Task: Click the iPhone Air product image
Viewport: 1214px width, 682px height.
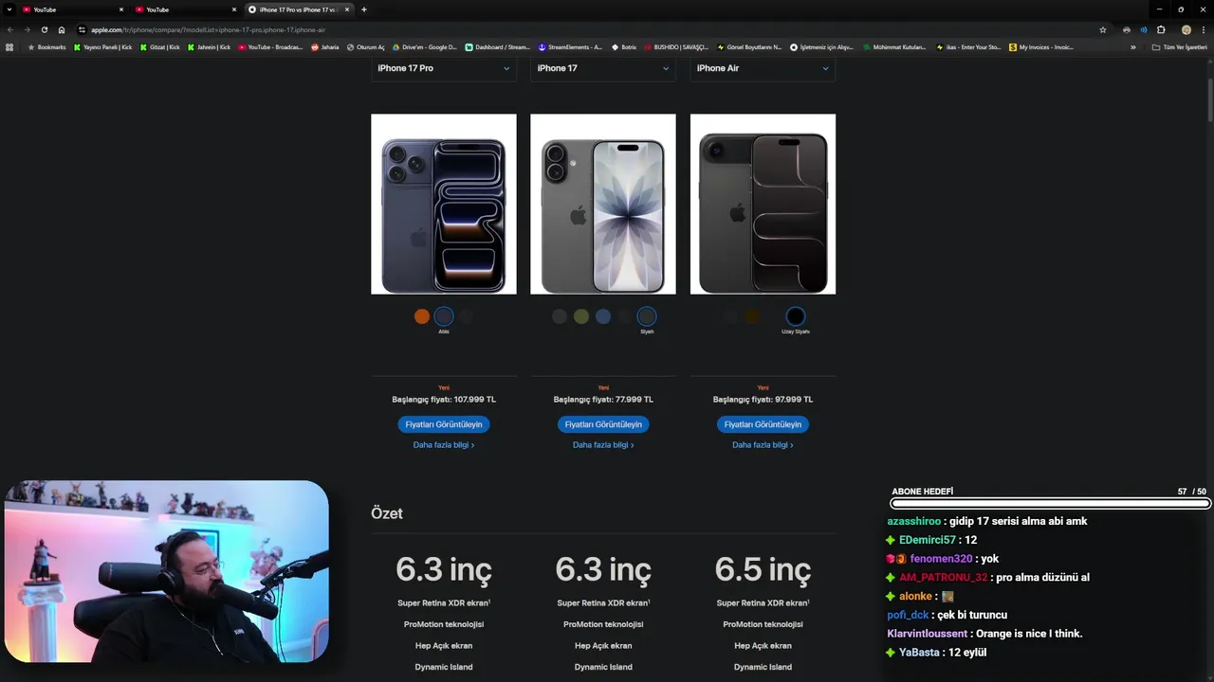Action: pyautogui.click(x=763, y=204)
